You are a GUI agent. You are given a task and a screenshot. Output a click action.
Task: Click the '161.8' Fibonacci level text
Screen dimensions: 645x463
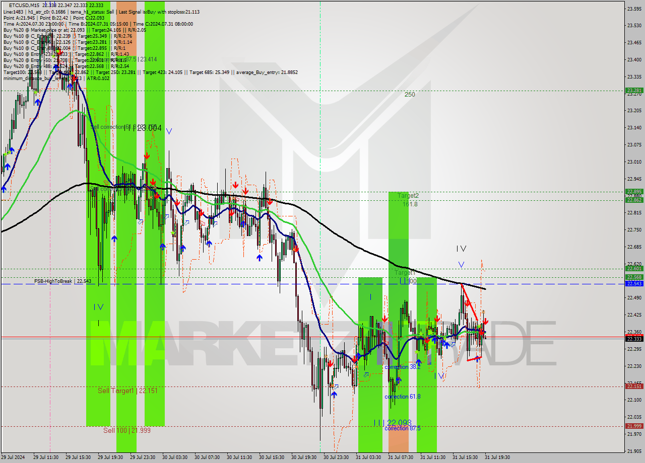(410, 204)
